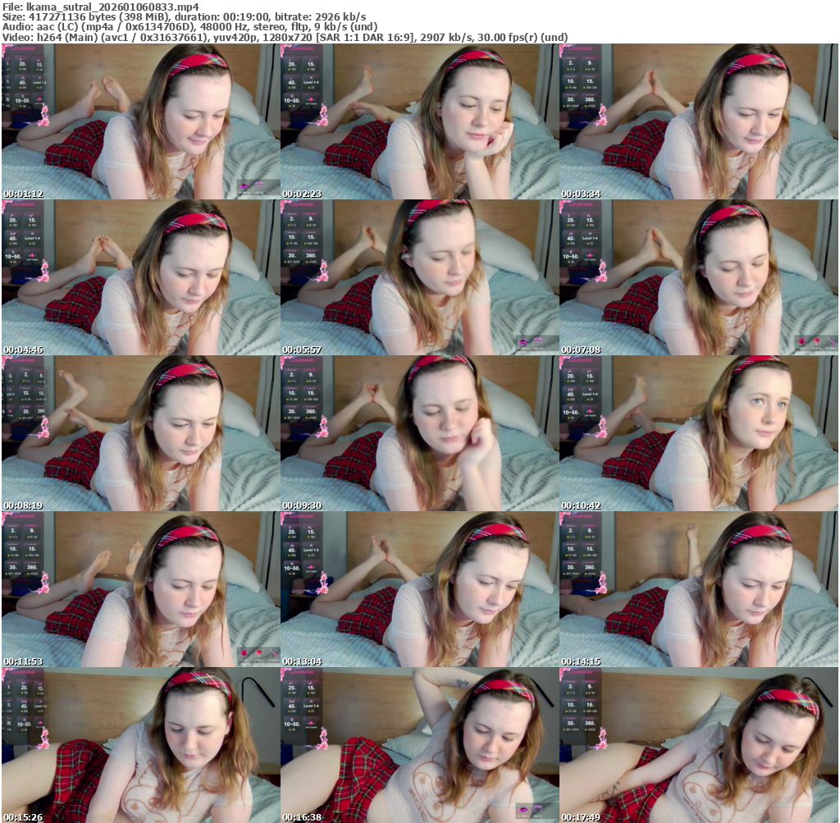The image size is (840, 823).
Task: Click the thumbnail frame at 00:14:15
Action: pyautogui.click(x=698, y=589)
